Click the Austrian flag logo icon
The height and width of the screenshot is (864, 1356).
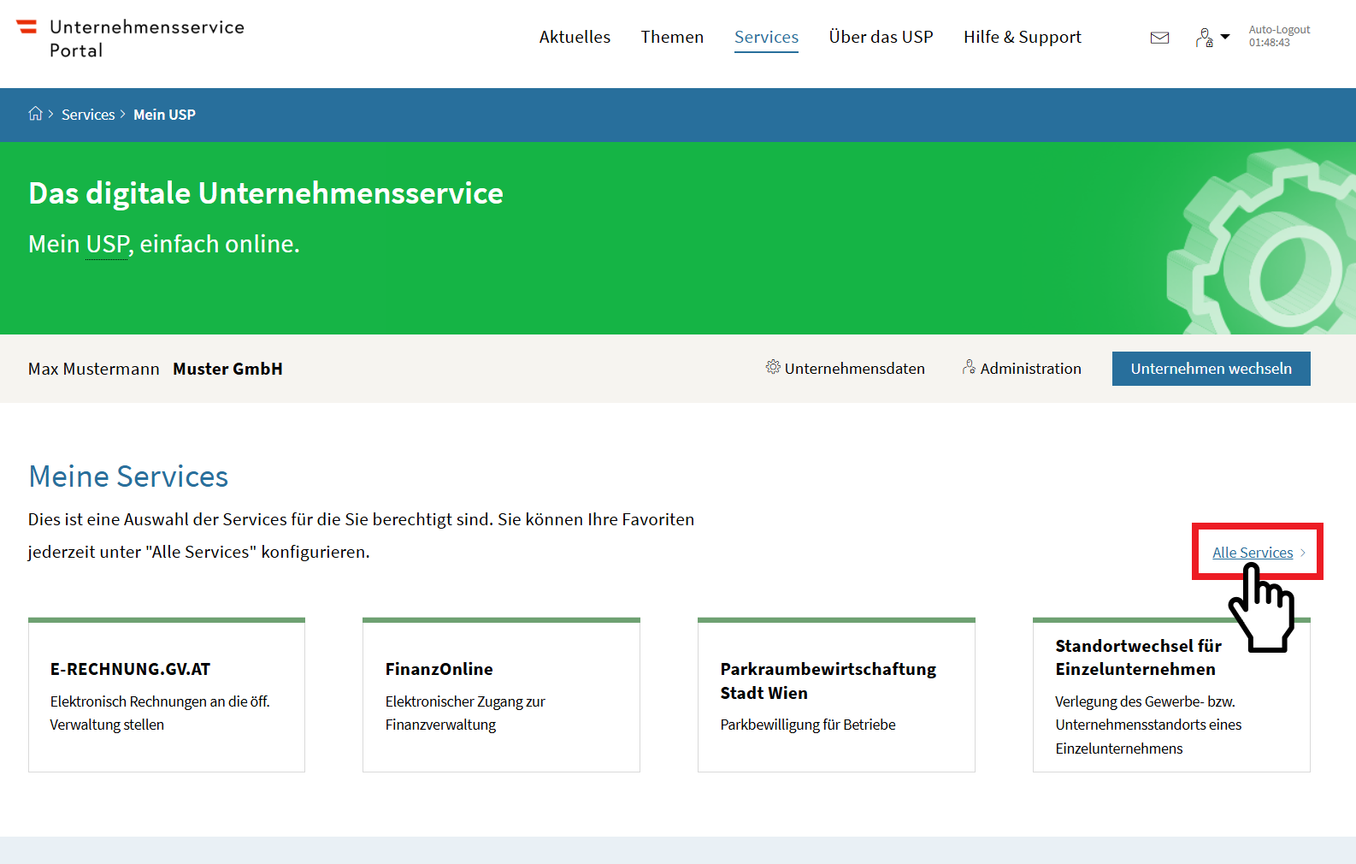(27, 27)
